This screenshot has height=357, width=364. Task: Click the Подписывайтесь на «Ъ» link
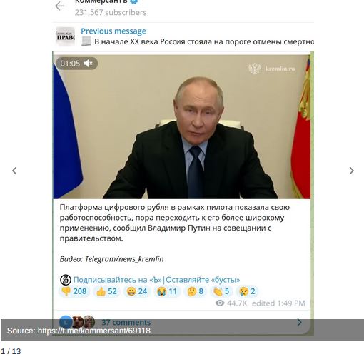tap(118, 280)
